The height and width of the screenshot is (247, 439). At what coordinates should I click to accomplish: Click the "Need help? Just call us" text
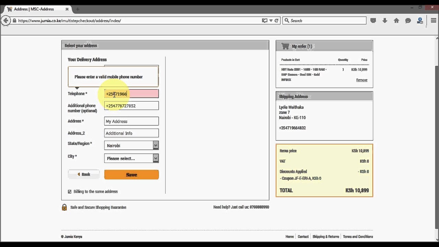[241, 207]
